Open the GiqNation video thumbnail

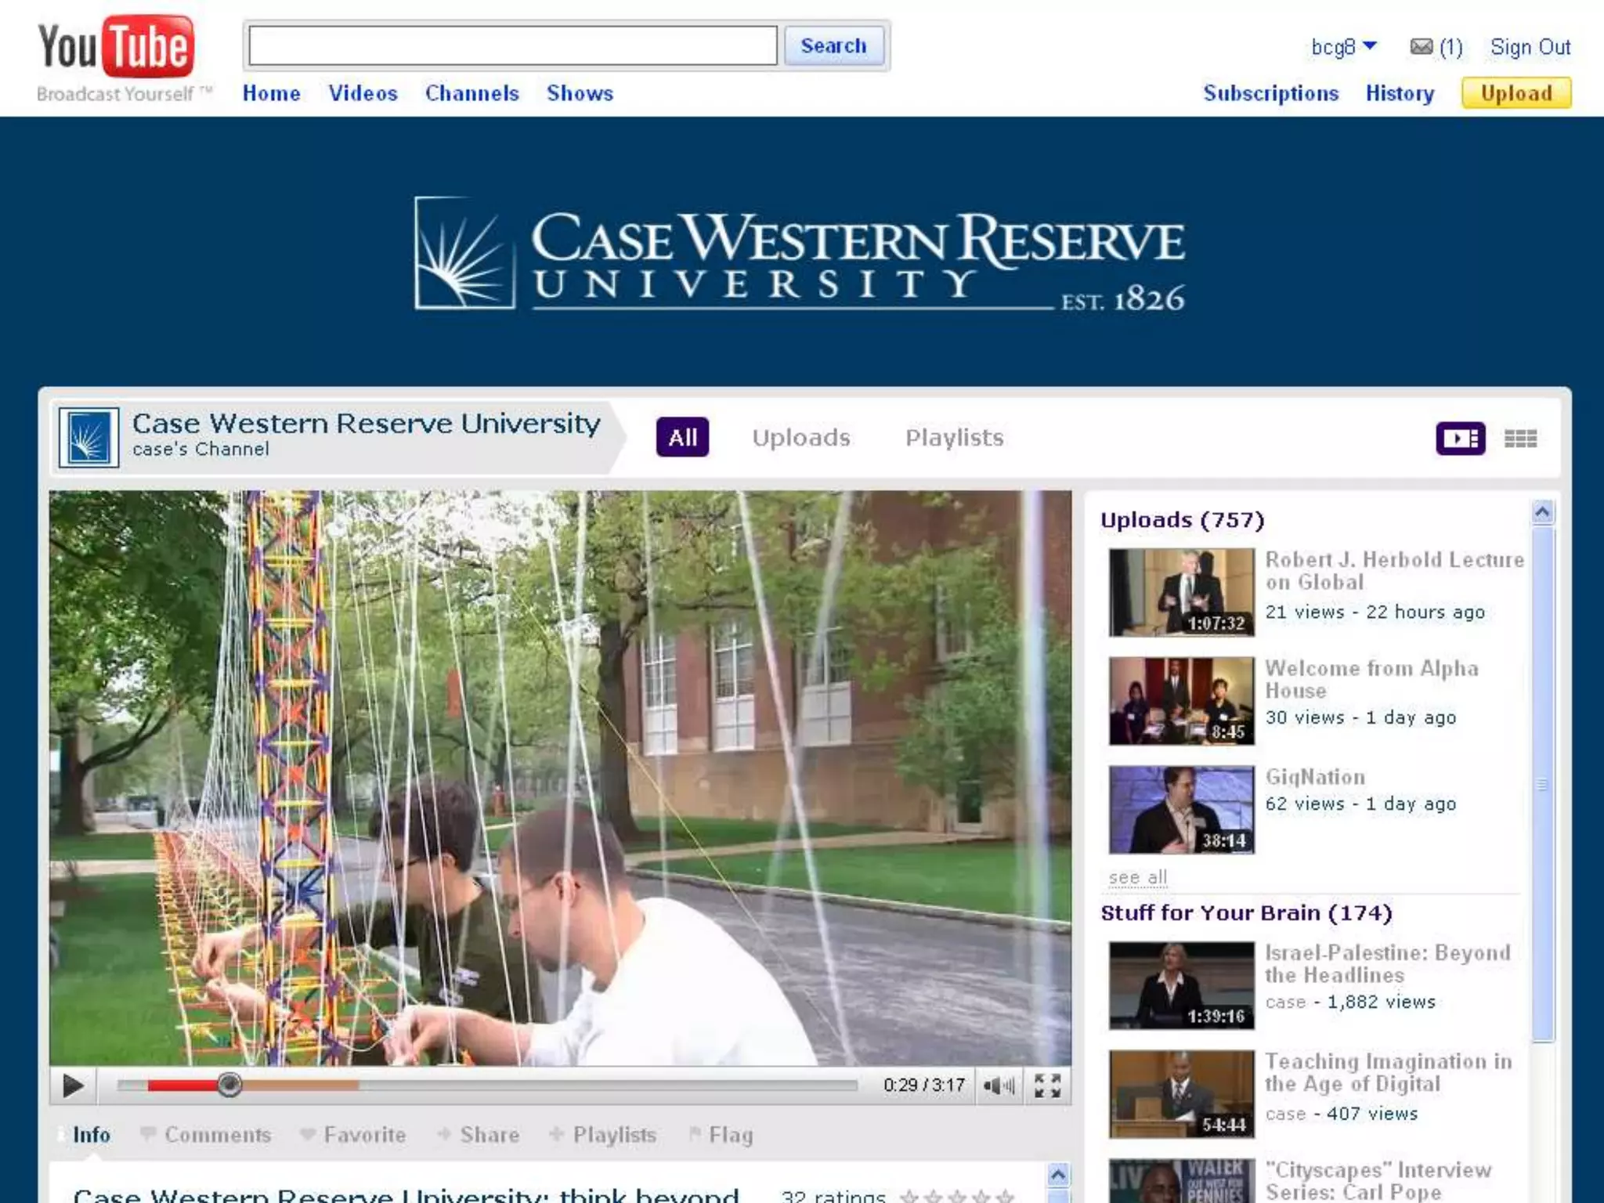point(1181,810)
